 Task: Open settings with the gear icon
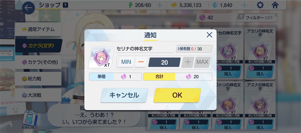point(260,5)
